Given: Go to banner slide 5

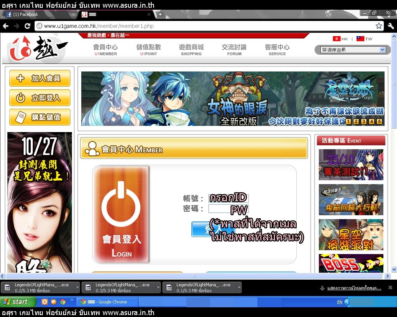Looking at the screenshot, I should (x=379, y=122).
